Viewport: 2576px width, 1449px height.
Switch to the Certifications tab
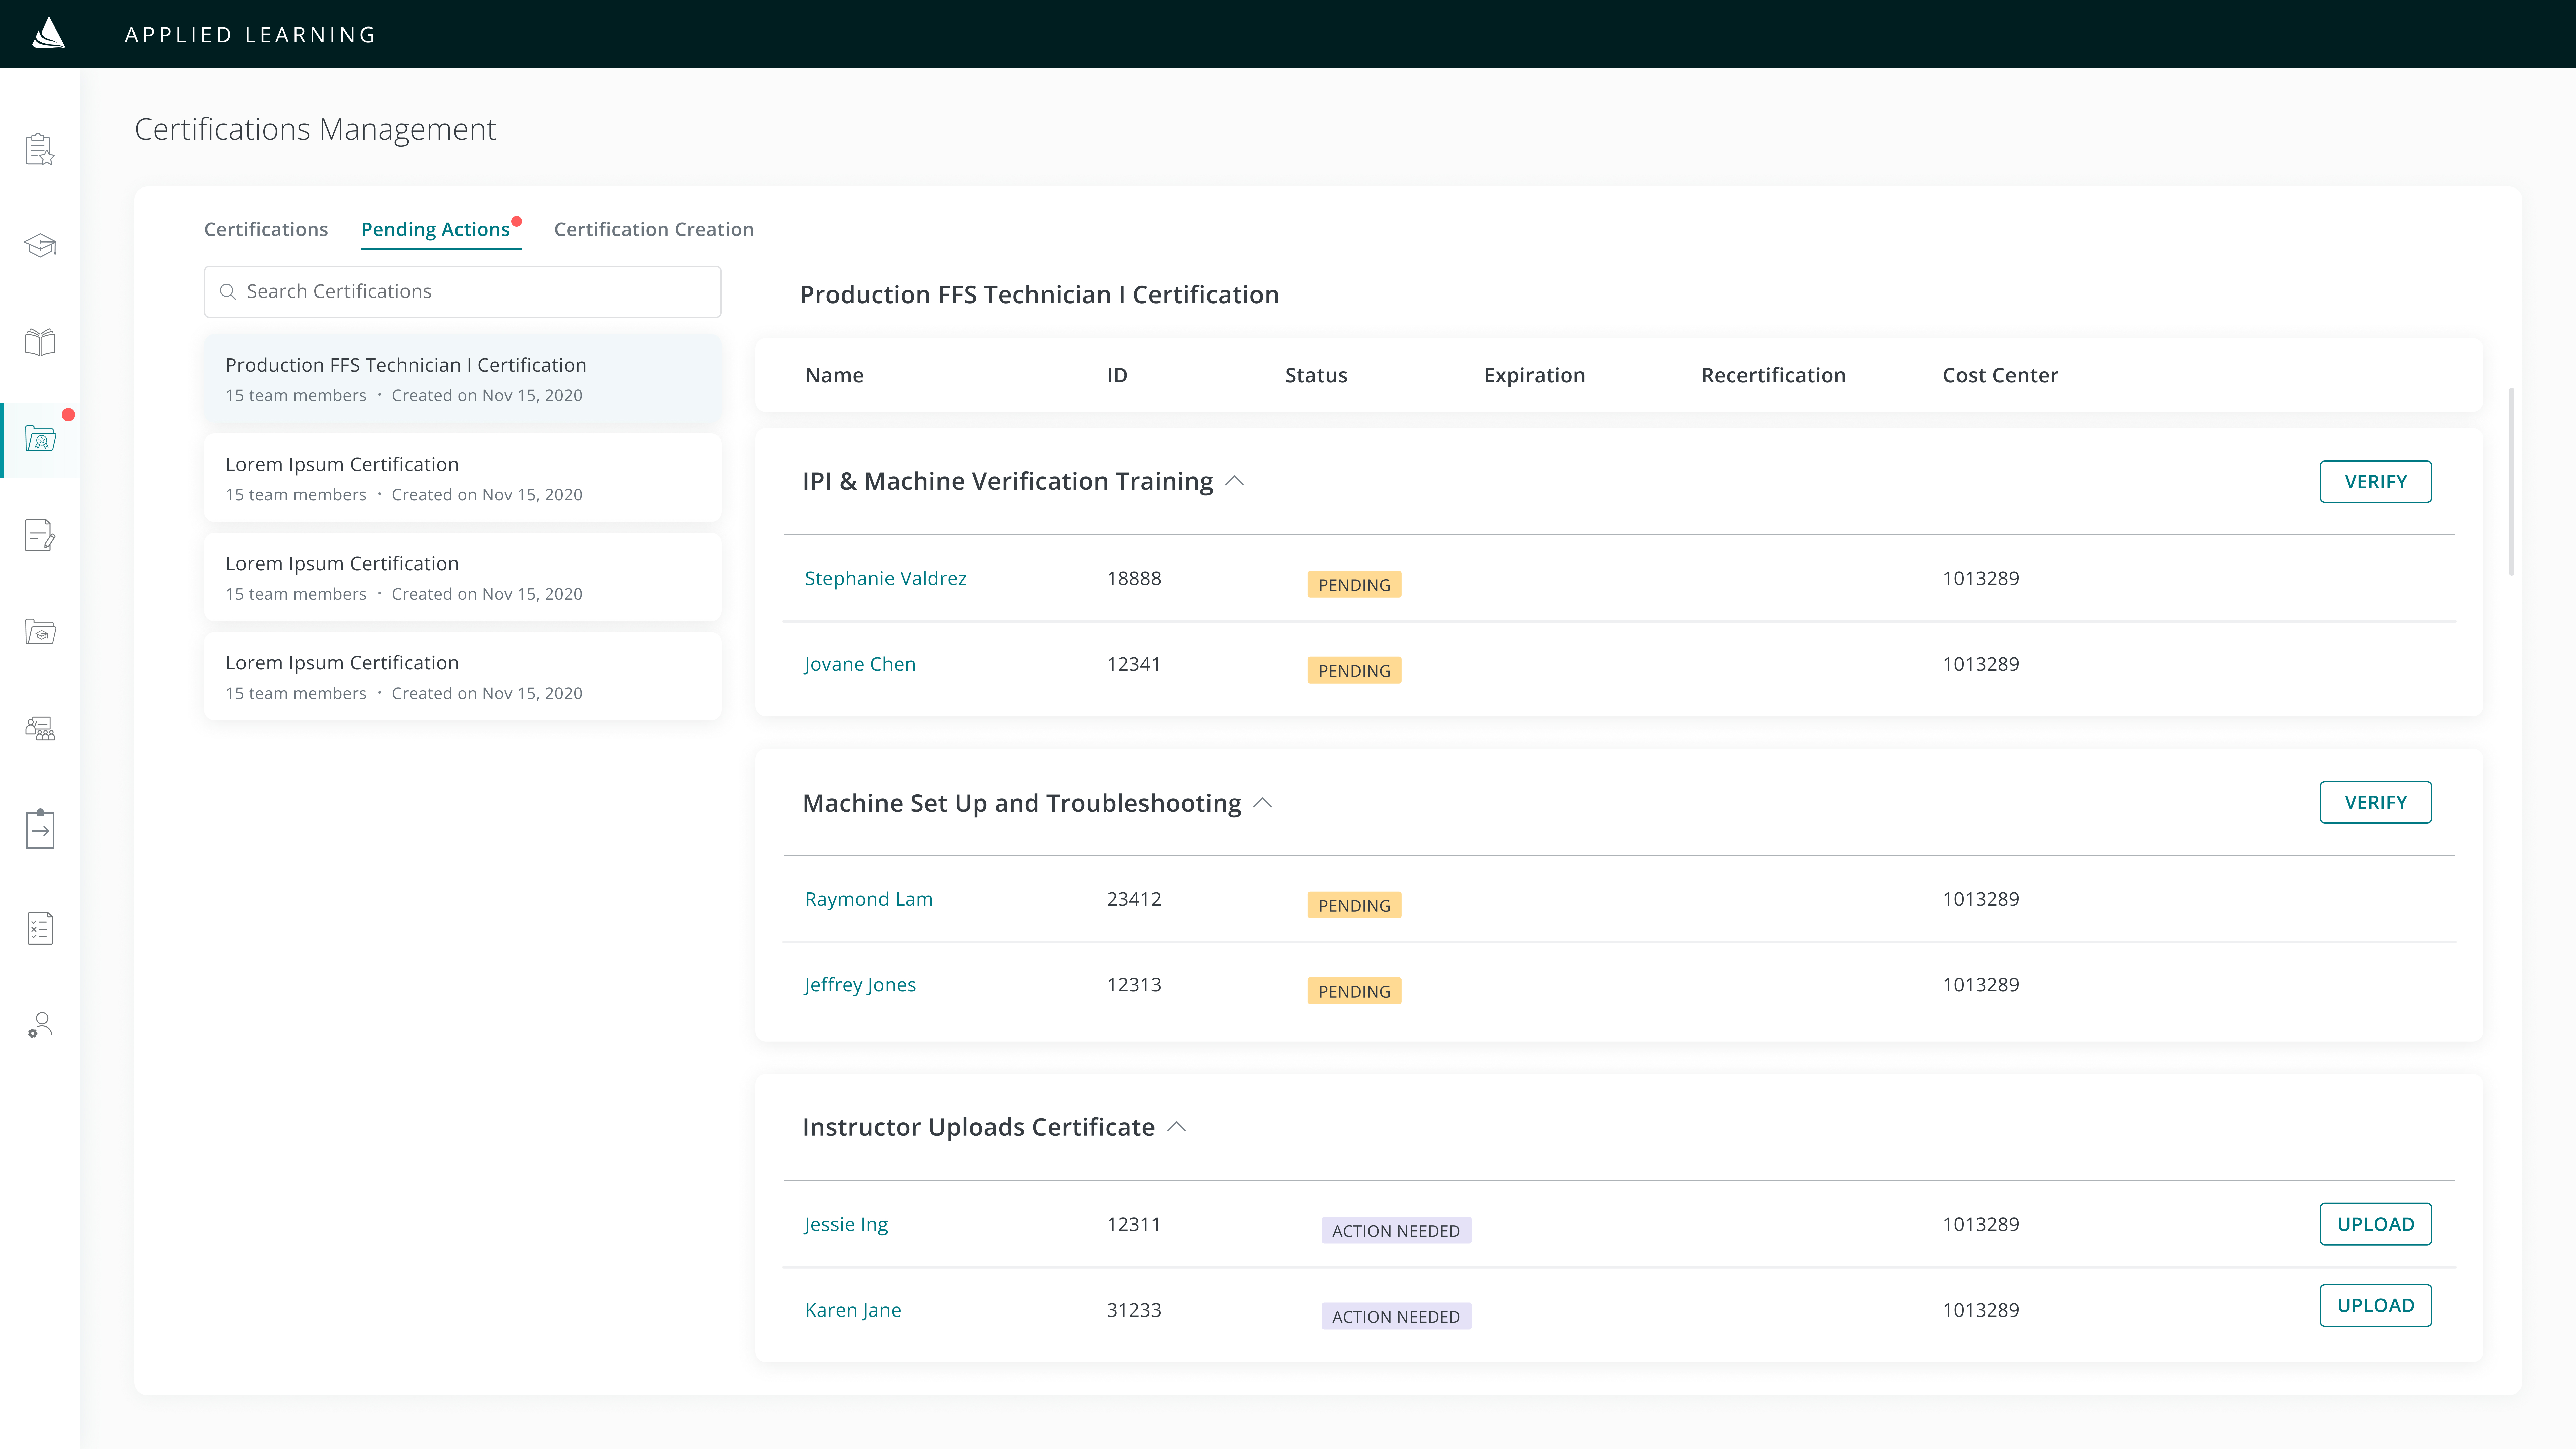(266, 229)
